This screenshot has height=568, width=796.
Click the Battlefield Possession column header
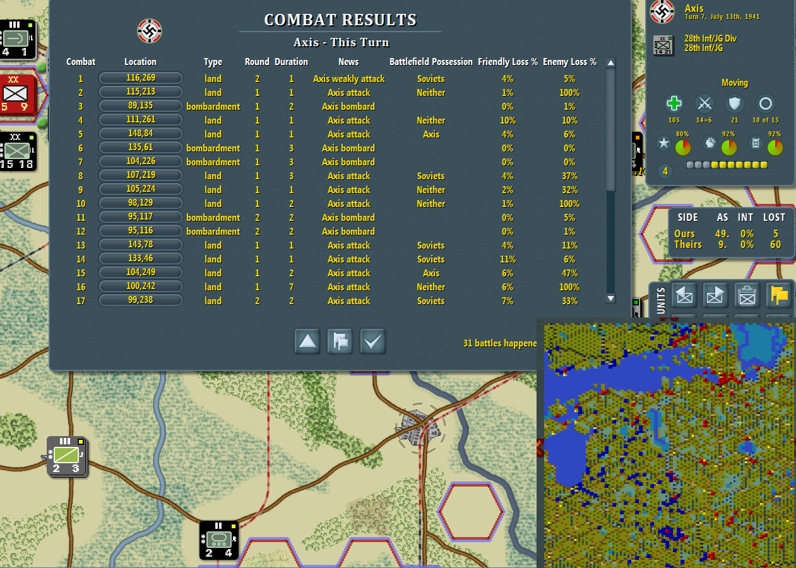(x=431, y=62)
